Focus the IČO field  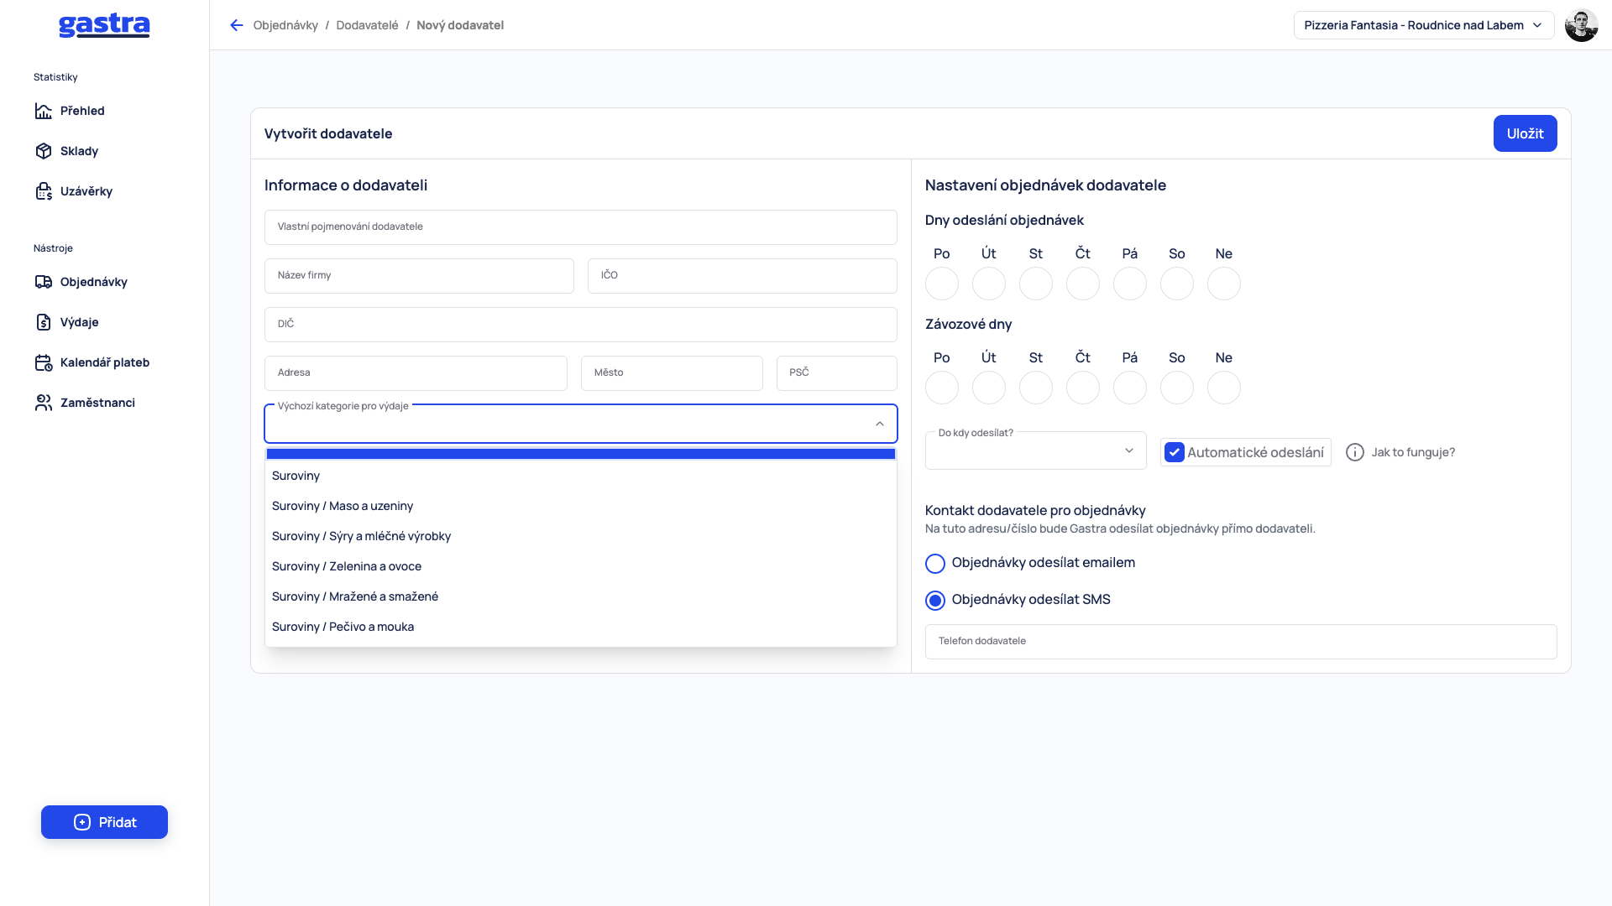coord(742,276)
